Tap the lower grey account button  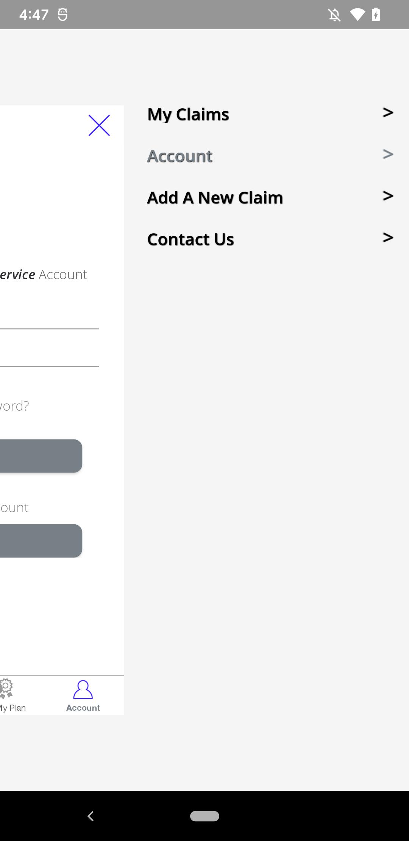point(41,541)
